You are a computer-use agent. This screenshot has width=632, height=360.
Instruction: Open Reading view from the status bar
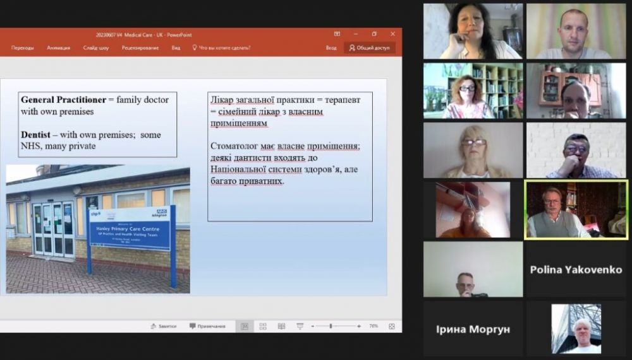click(281, 326)
